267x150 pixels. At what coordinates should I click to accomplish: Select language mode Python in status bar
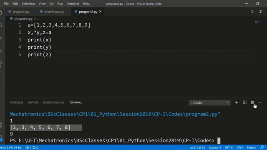251,147
